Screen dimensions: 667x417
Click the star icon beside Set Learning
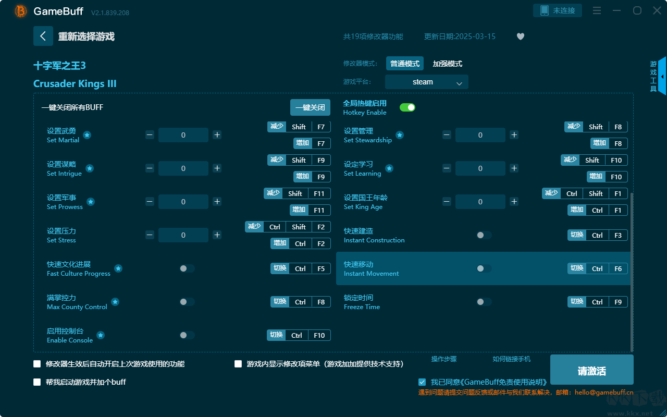(389, 168)
